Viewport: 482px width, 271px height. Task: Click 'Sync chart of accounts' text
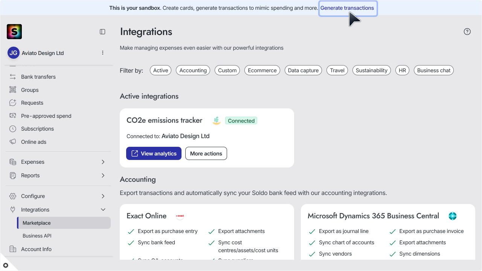pos(346,242)
